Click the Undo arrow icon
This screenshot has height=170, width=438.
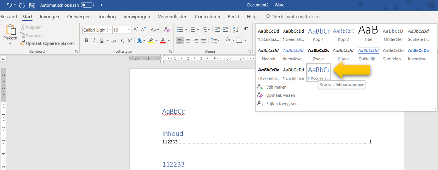point(9,5)
